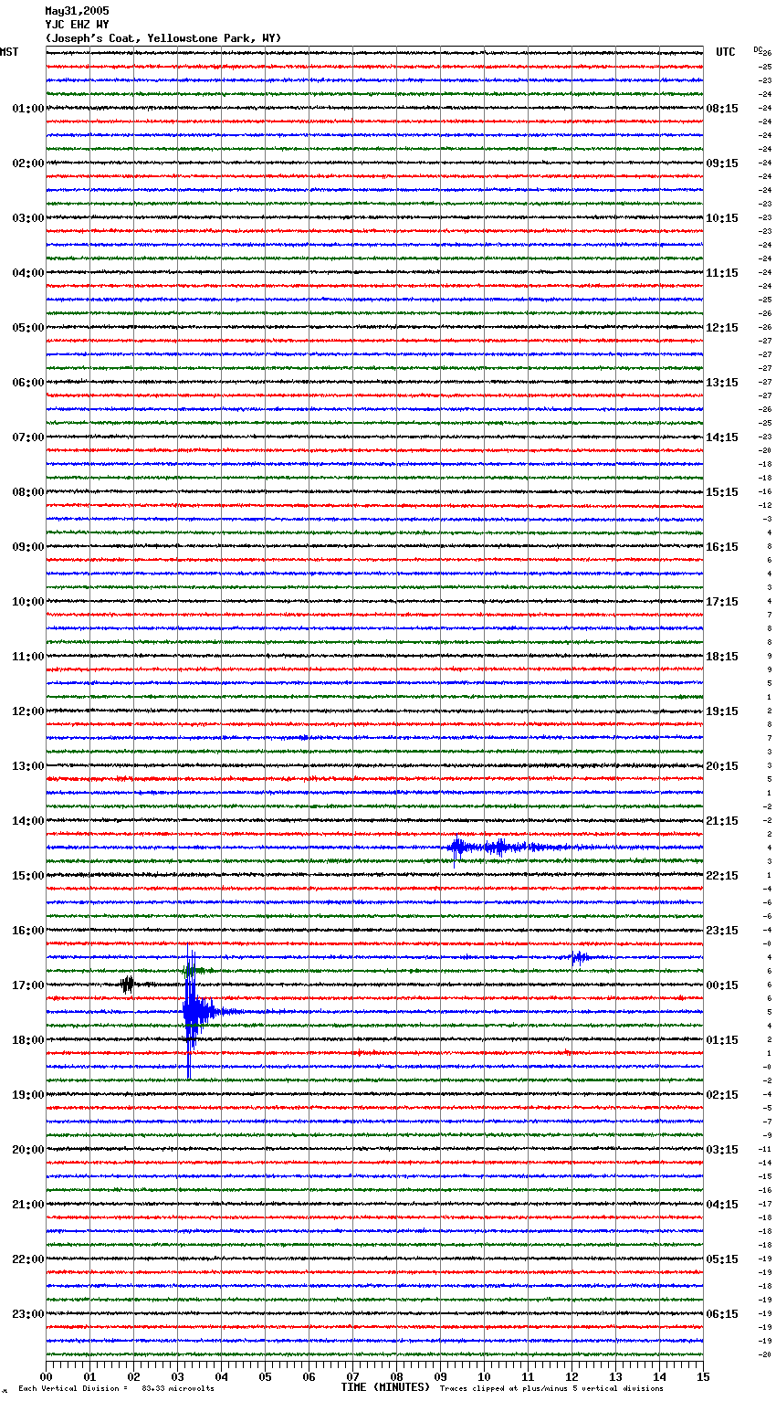Select the 20:00 MST time label
776x1401 pixels.
point(28,1150)
